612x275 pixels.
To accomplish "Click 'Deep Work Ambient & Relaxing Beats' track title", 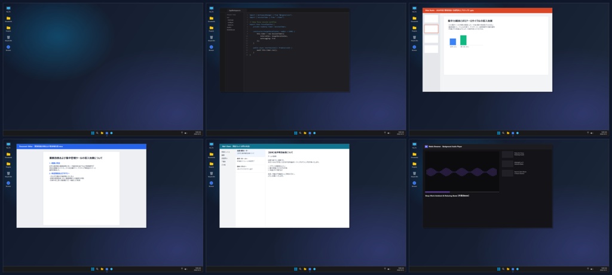I will point(447,196).
